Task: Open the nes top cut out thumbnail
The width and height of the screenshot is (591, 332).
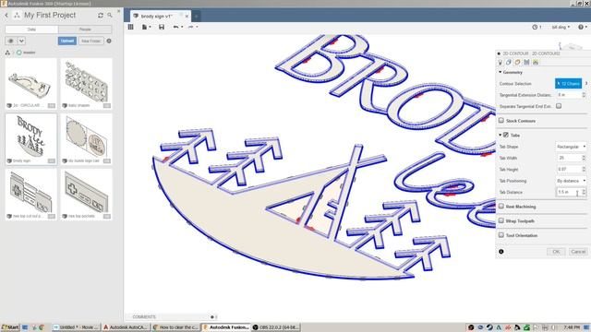Action: pyautogui.click(x=30, y=195)
